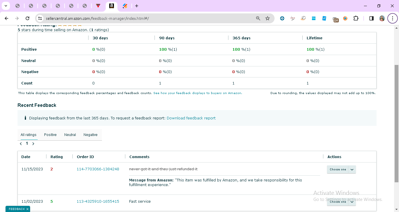Open the Chrome profile avatar

pyautogui.click(x=382, y=18)
